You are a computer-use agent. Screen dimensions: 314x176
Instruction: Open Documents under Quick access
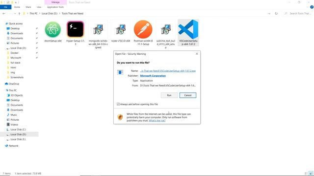17,38
